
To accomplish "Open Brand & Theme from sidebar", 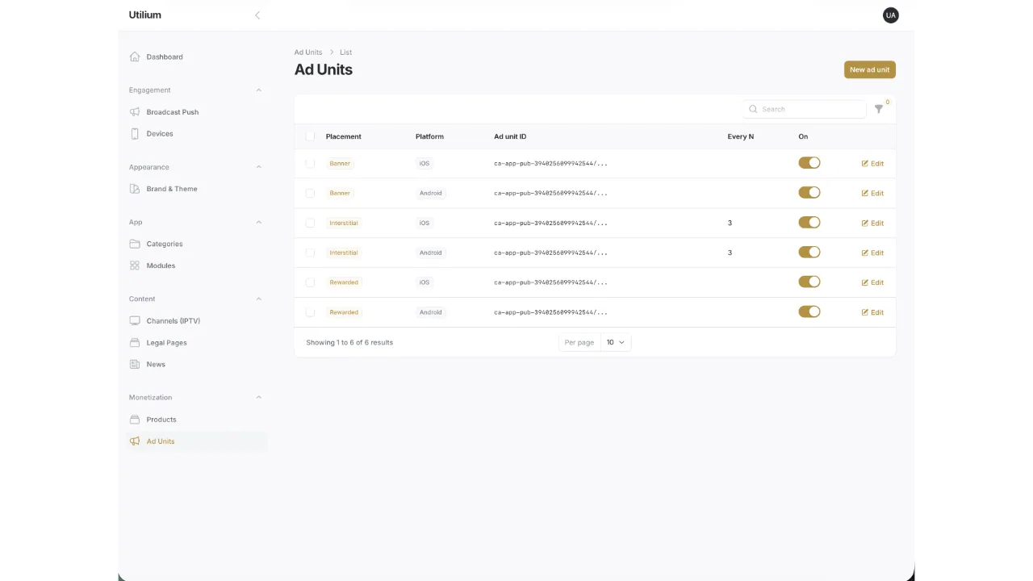I will point(198,189).
